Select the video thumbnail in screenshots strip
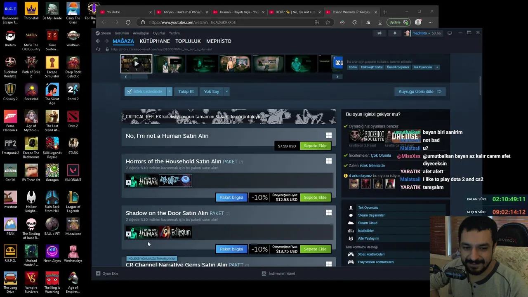The width and height of the screenshot is (528, 297). [136, 64]
